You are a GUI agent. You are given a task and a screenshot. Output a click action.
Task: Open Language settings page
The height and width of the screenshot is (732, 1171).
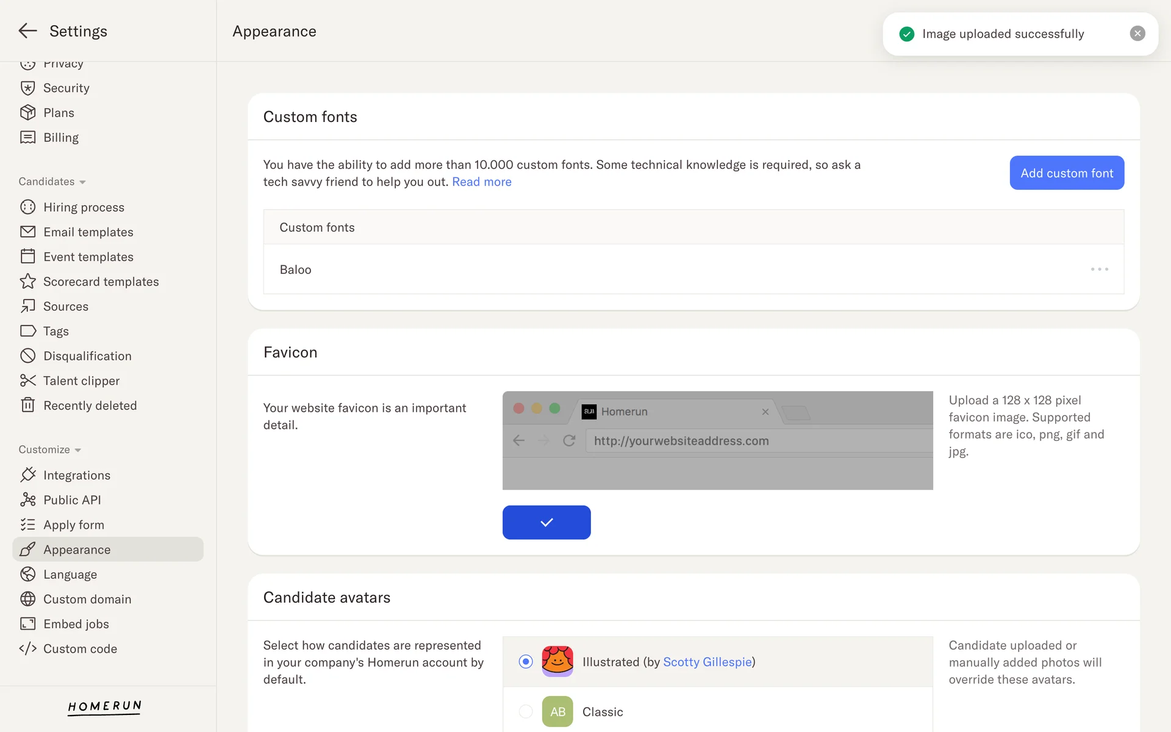(70, 574)
